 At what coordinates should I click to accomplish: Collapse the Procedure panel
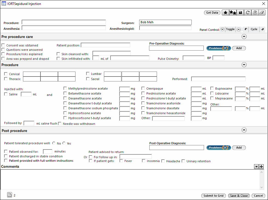click(x=244, y=64)
